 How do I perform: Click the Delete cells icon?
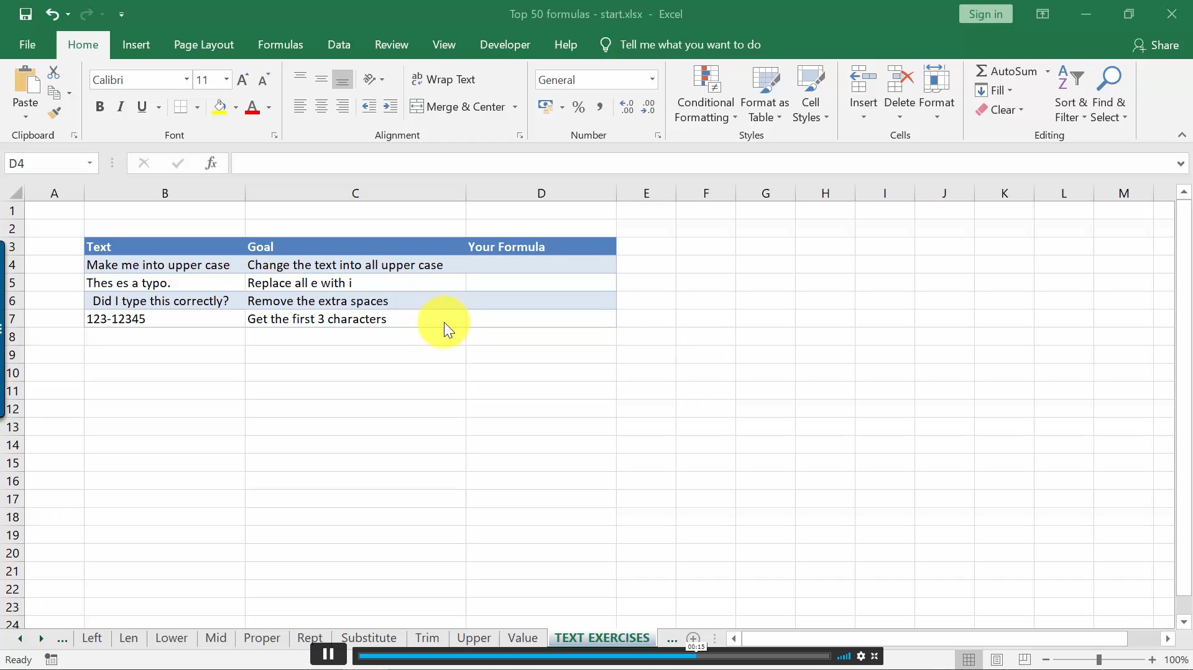click(900, 79)
